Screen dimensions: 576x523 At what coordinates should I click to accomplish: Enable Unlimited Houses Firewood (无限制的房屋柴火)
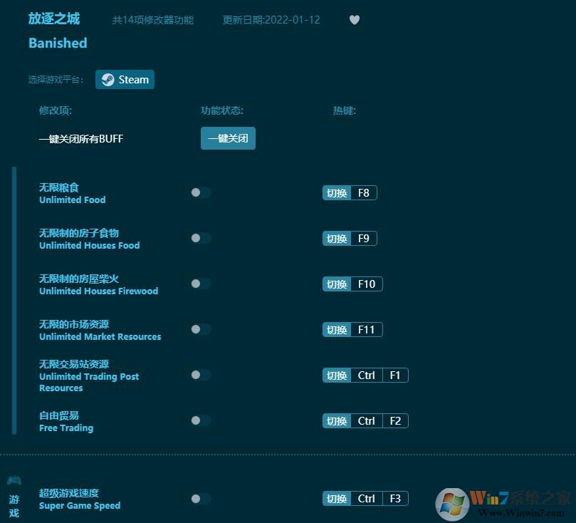[x=200, y=283]
